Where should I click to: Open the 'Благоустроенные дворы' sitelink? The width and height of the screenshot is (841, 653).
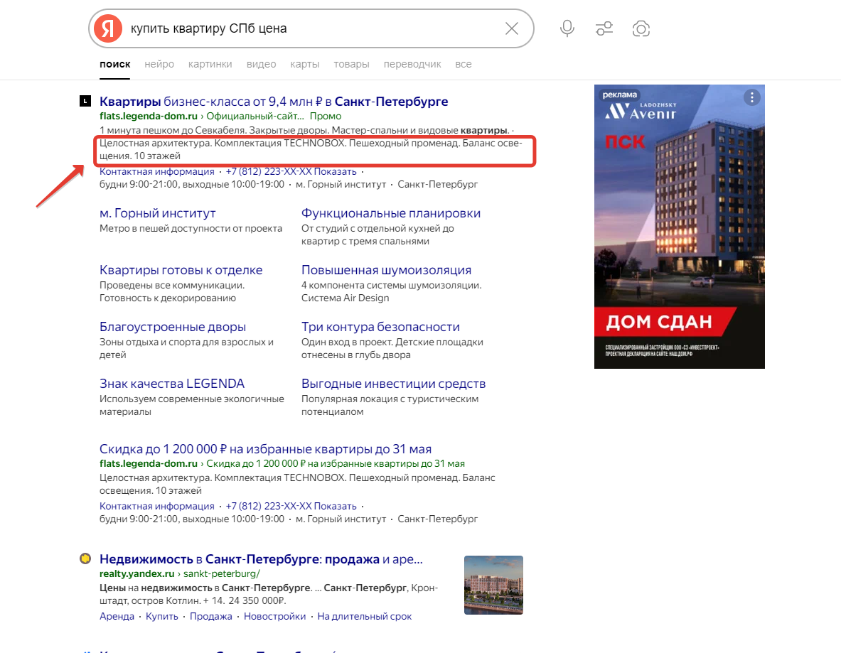click(x=173, y=327)
